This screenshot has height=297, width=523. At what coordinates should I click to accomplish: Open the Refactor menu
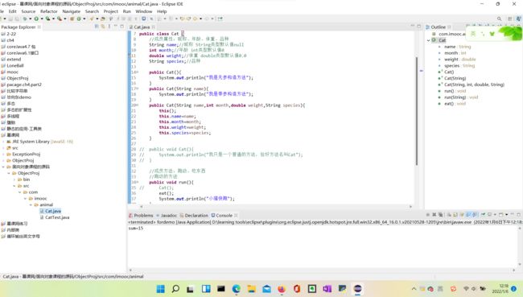(49, 11)
